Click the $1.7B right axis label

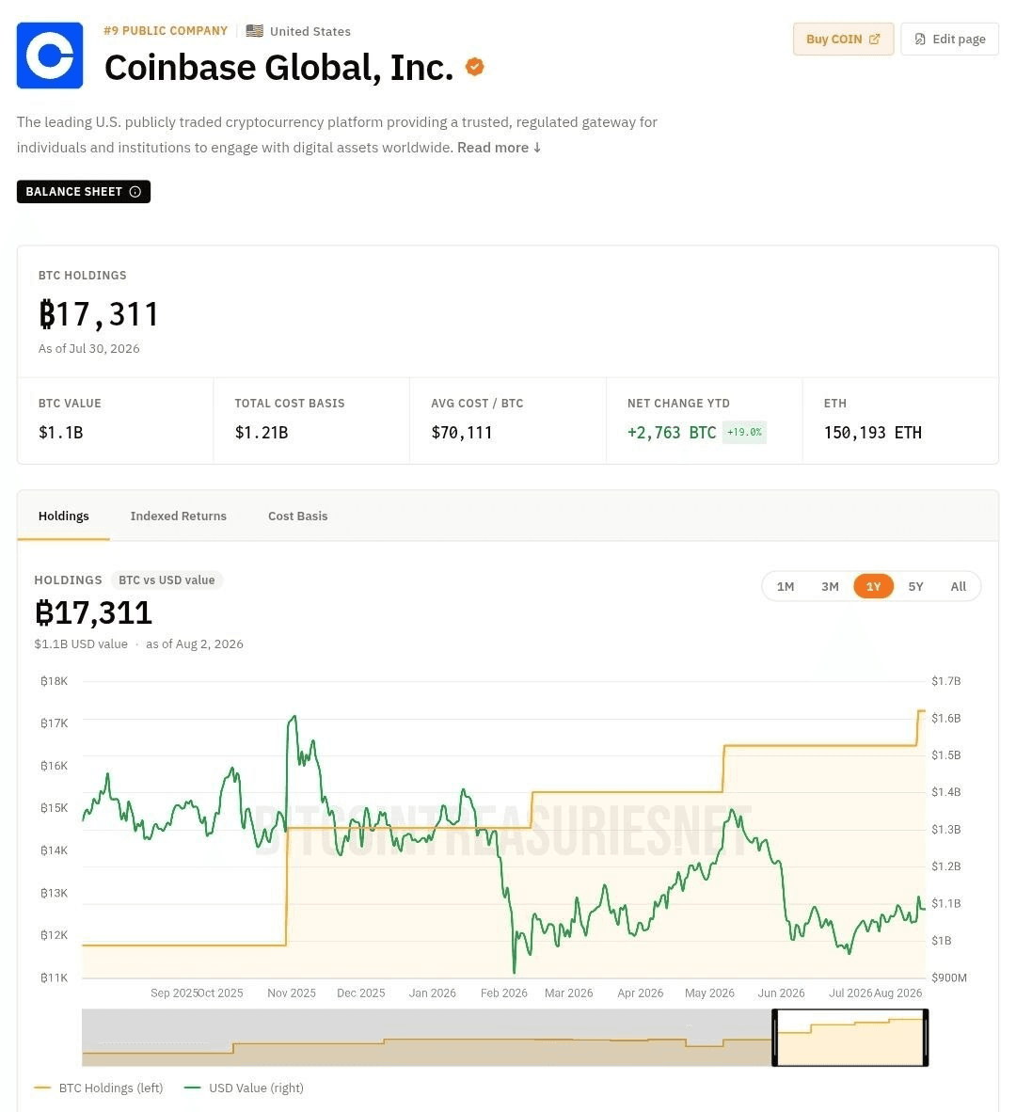click(945, 681)
